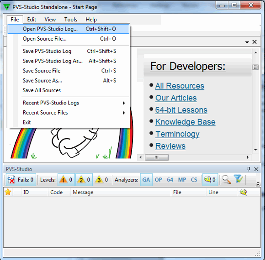The image size is (265, 260).
Task: Open the Start Page tab dropdown arrow
Action: 247,42
